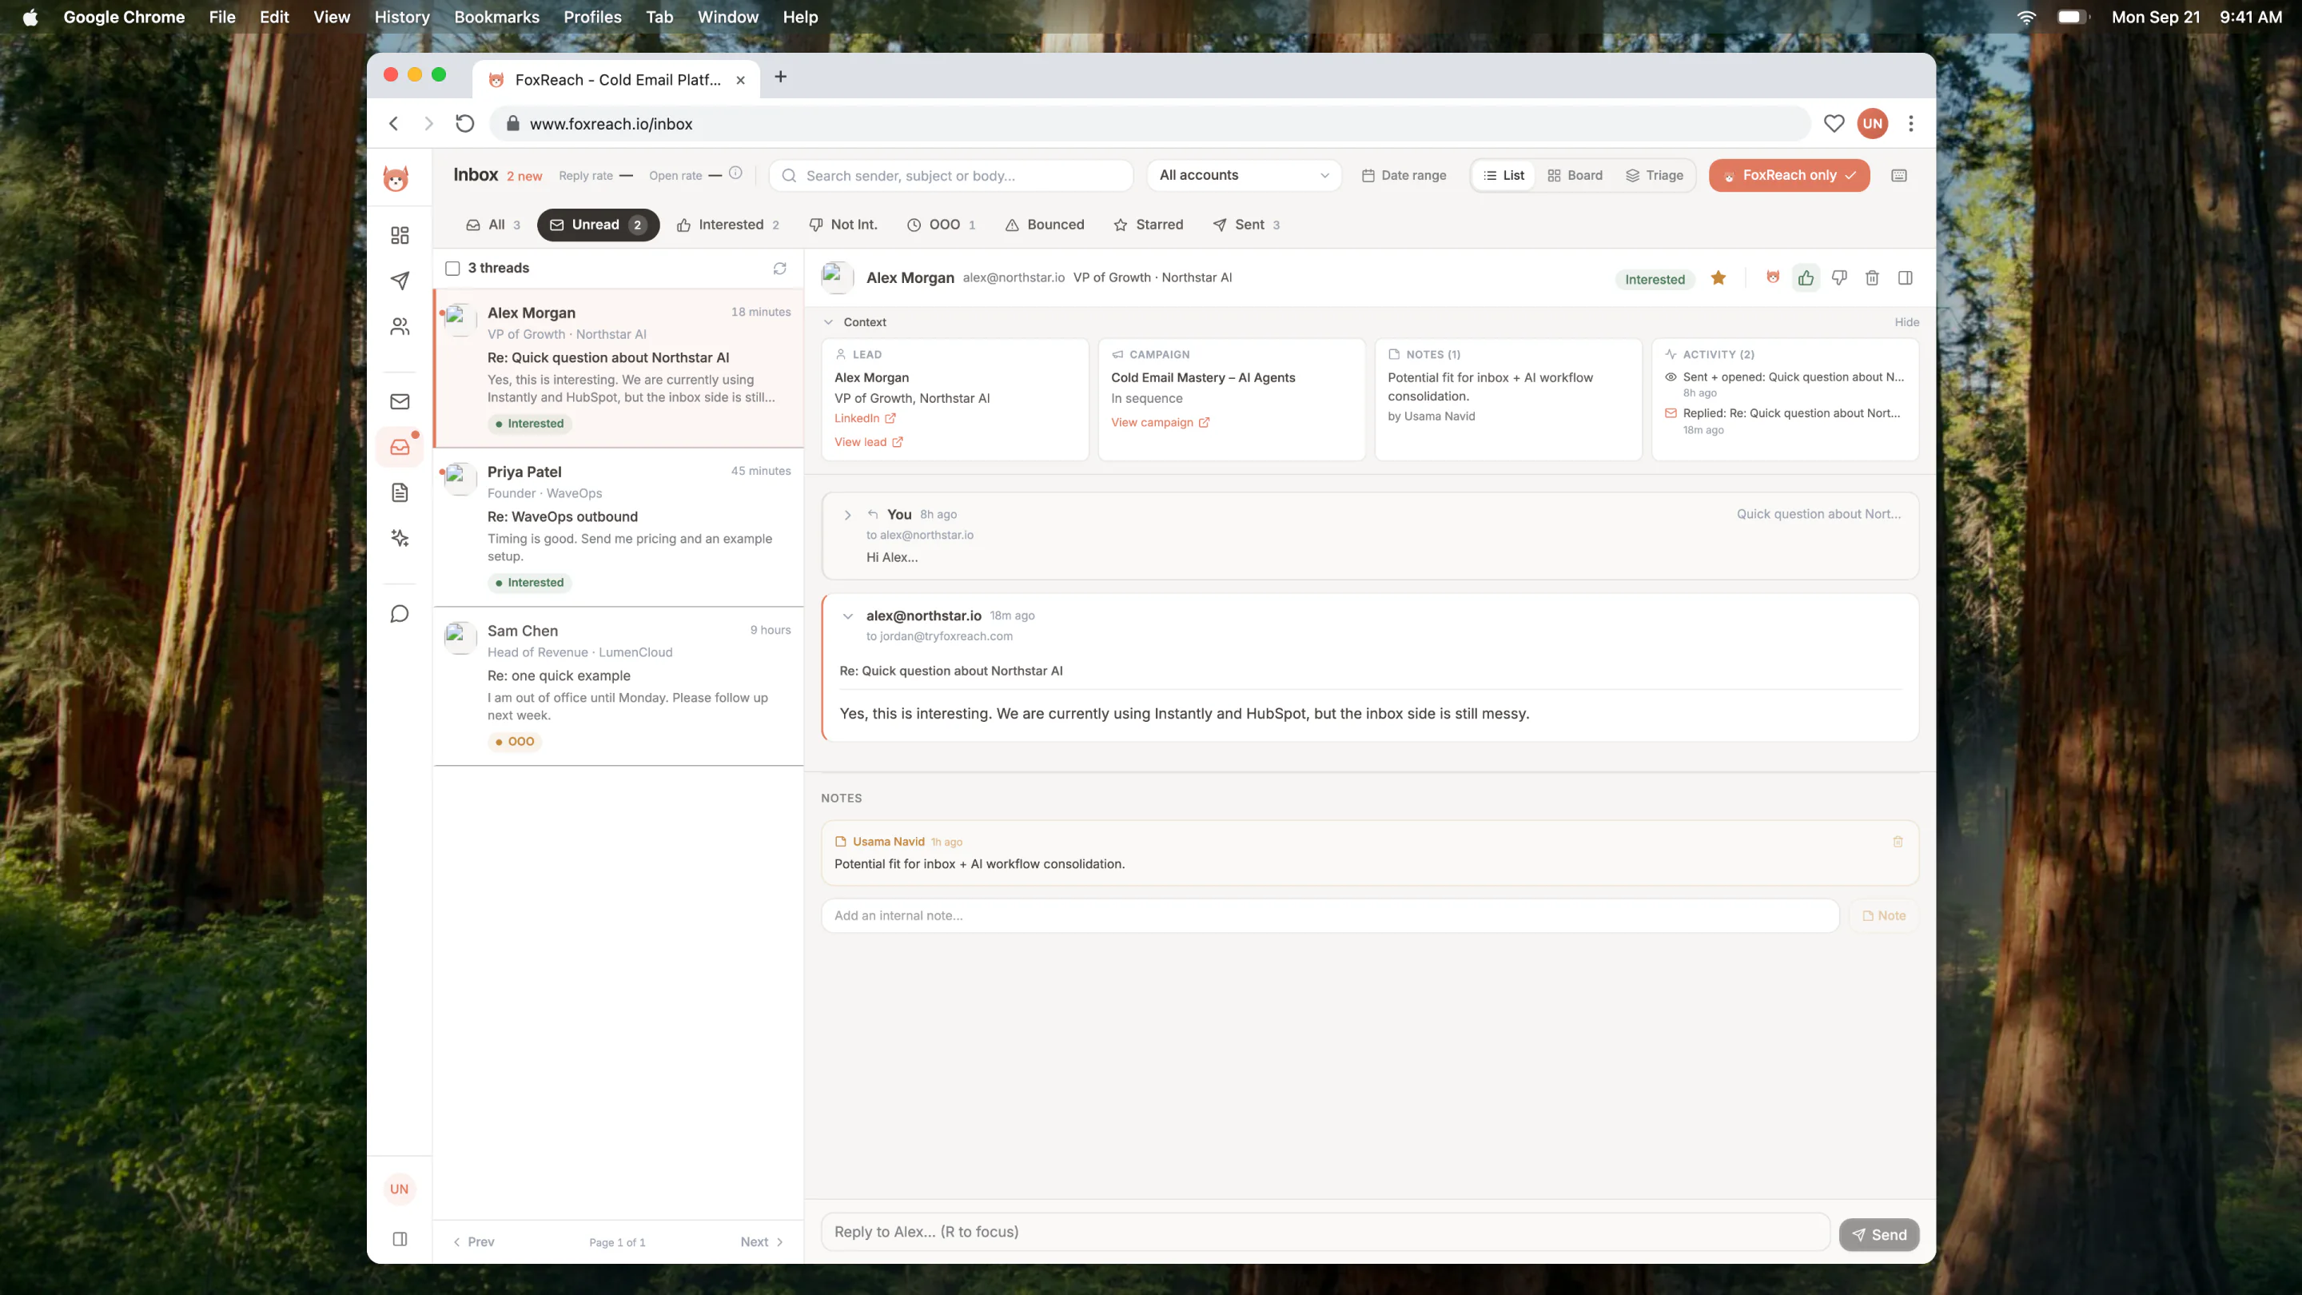
Task: Select the Starred filter tab
Action: [x=1149, y=225]
